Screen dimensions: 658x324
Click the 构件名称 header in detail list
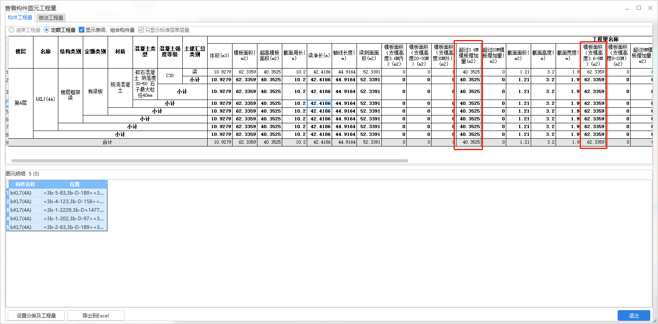coord(25,184)
